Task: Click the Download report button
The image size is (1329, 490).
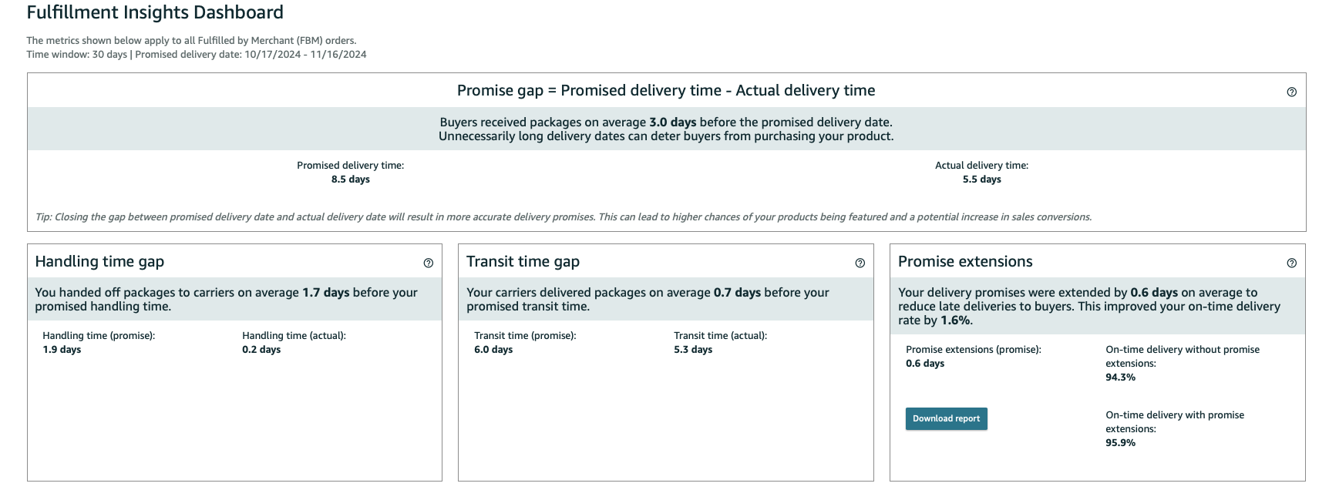Action: click(x=946, y=418)
